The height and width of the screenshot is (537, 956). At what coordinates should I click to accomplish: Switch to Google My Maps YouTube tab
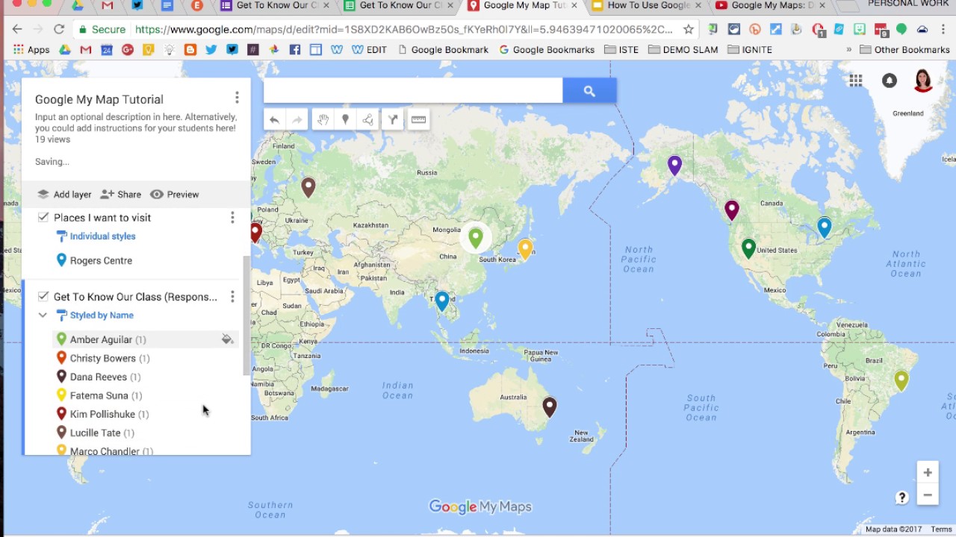[x=772, y=6]
